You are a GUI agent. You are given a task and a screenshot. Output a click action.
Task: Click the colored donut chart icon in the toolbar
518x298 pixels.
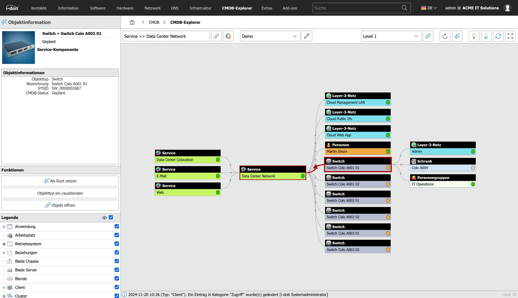pos(228,36)
